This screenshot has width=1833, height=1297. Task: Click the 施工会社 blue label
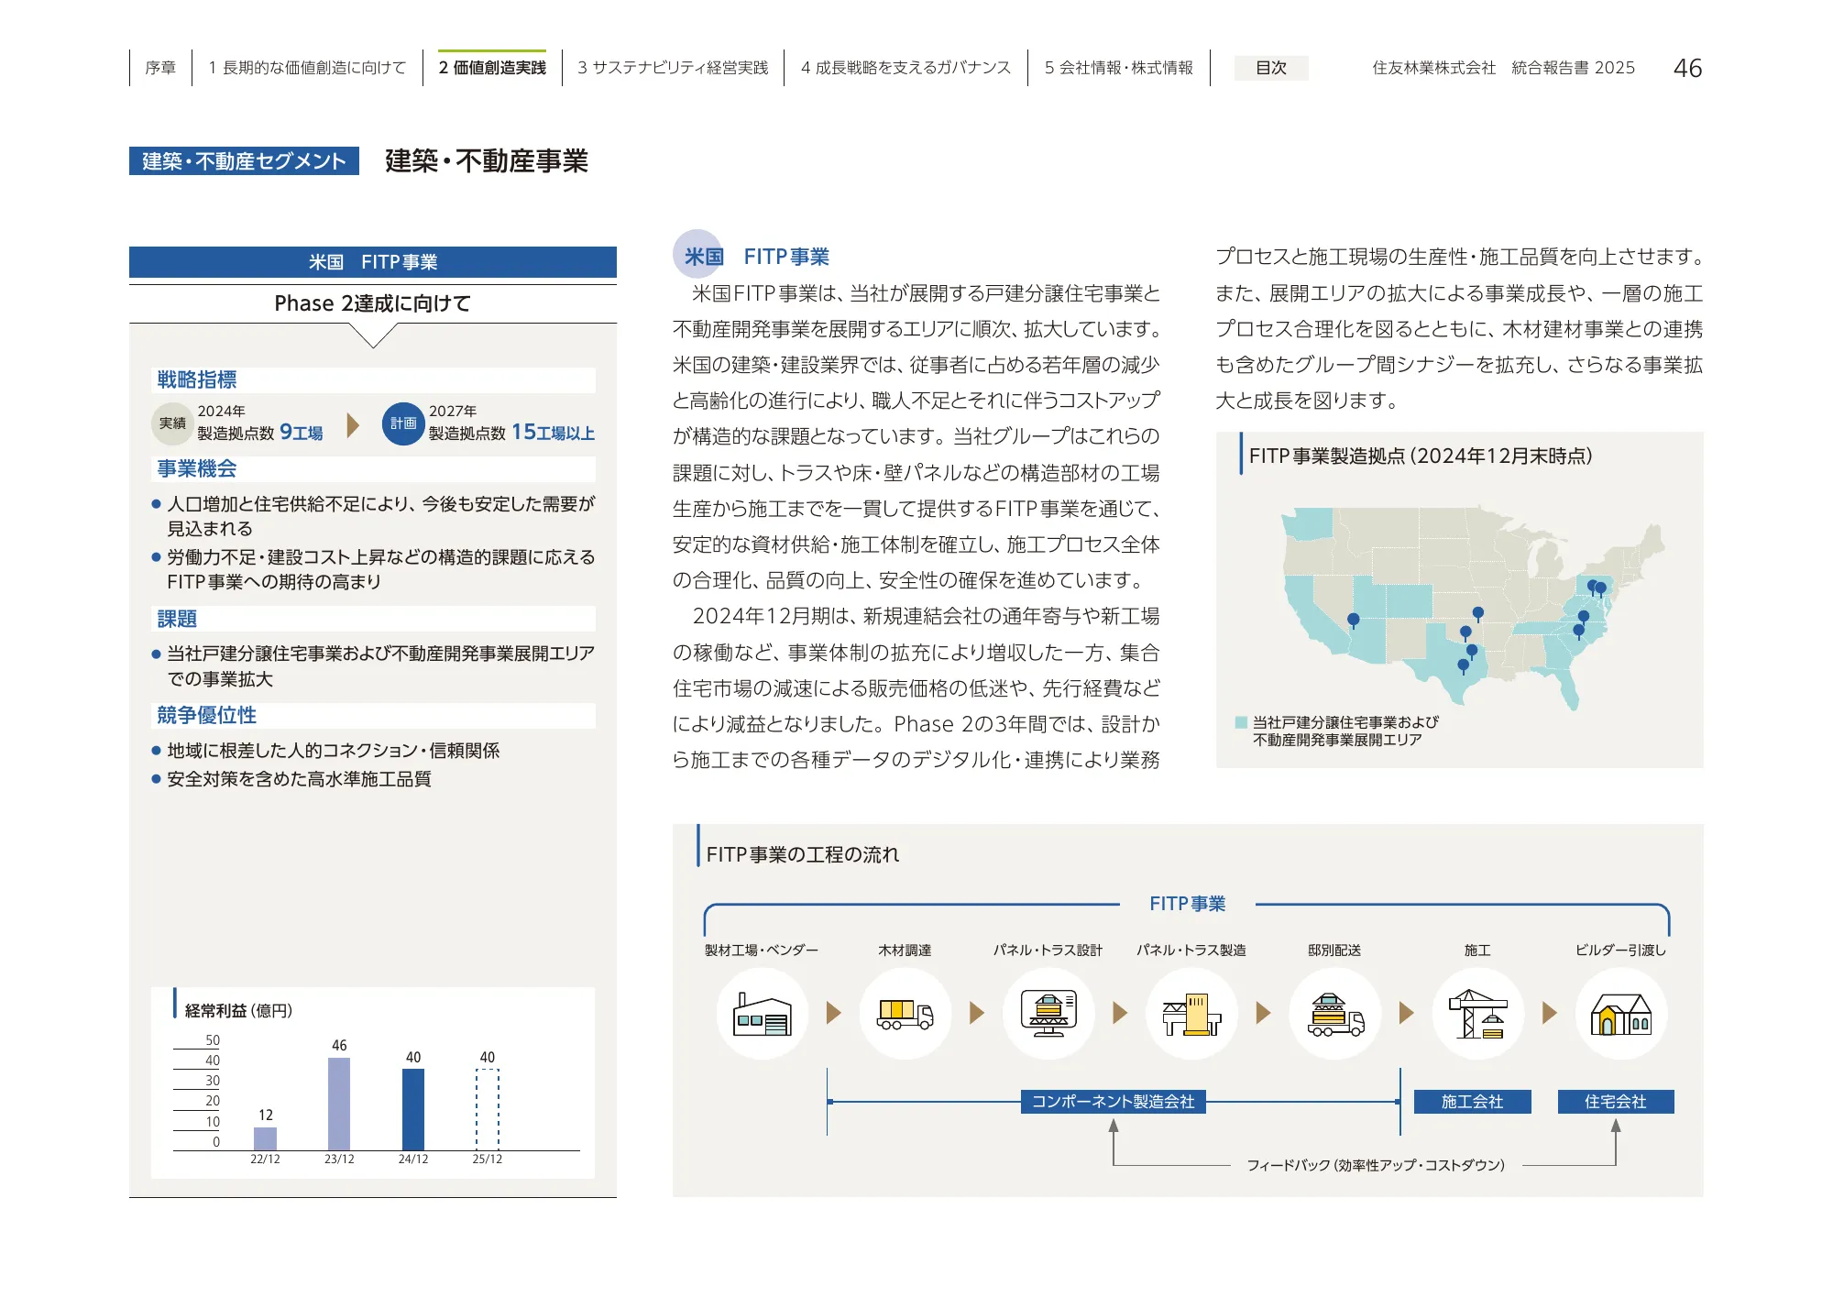click(x=1472, y=1102)
